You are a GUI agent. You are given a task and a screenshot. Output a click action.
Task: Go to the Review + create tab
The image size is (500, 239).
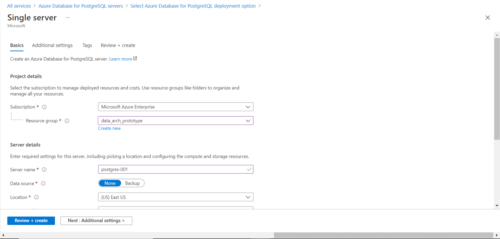(118, 45)
